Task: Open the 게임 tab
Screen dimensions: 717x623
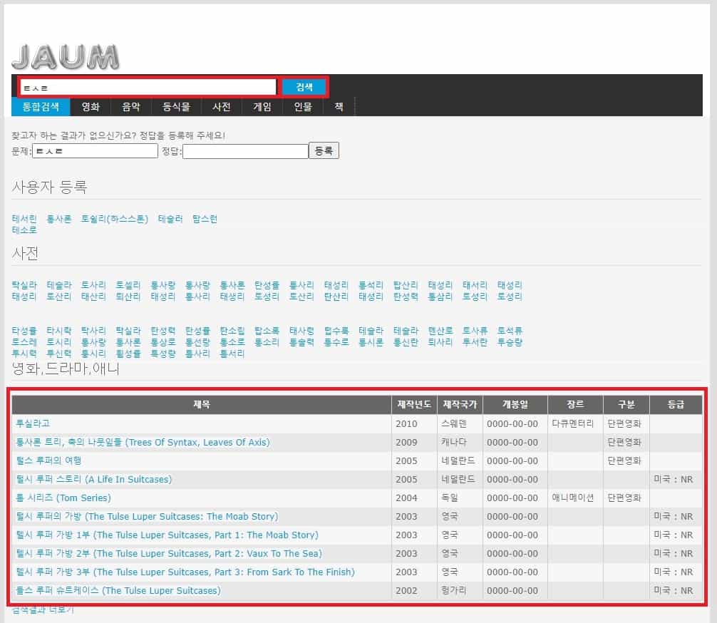Action: 262,107
